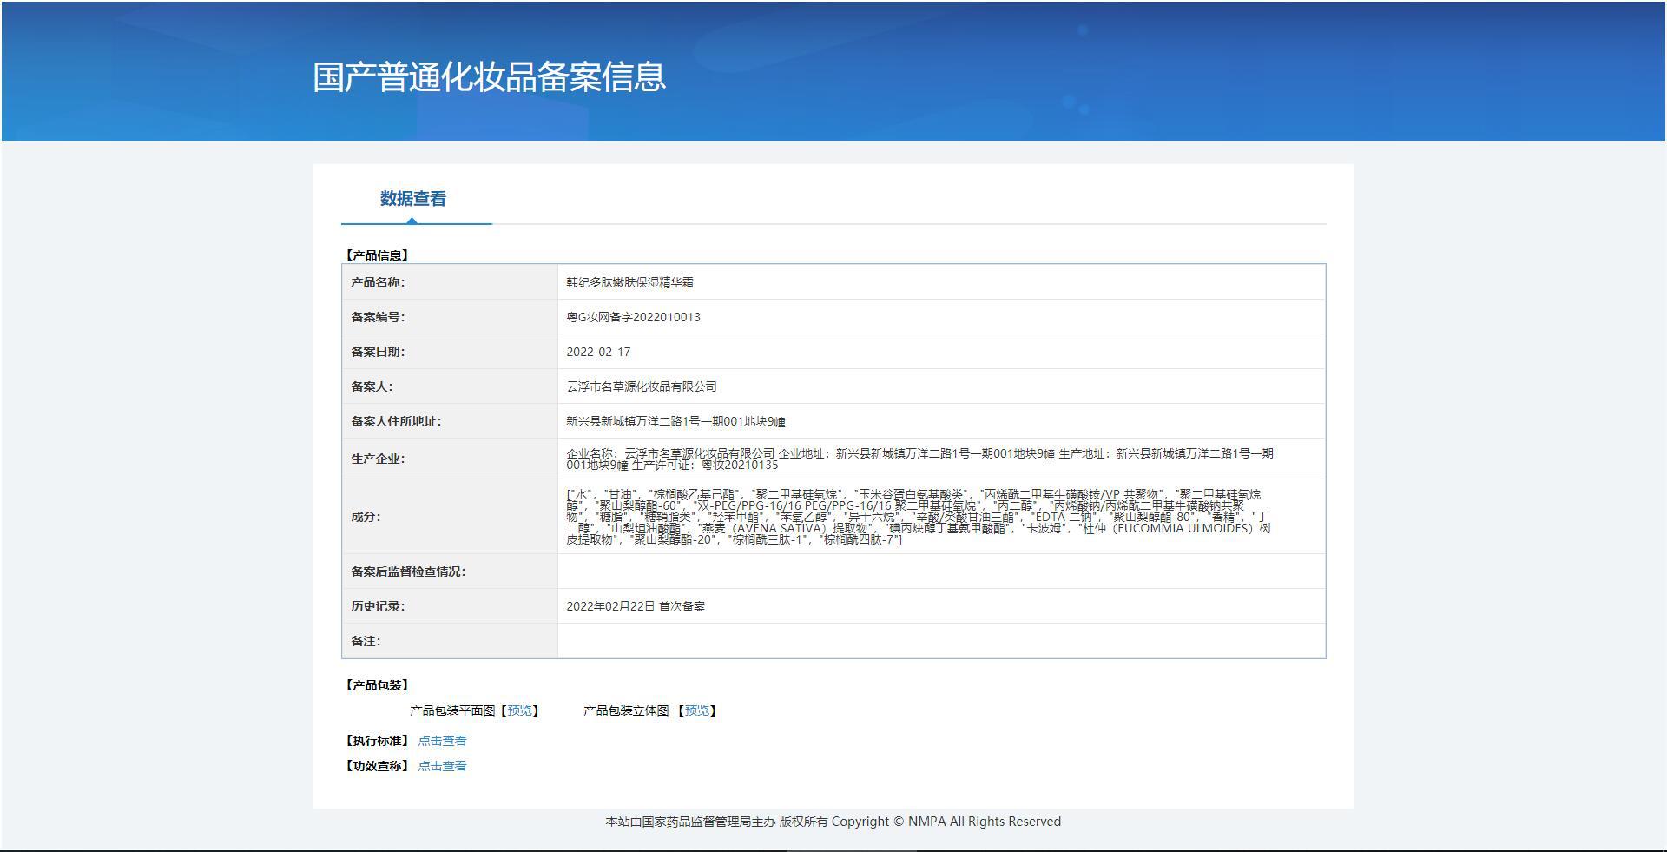The image size is (1667, 852).
Task: Select filer name 云浮市名草源化妆品有限公司
Action: pos(642,386)
